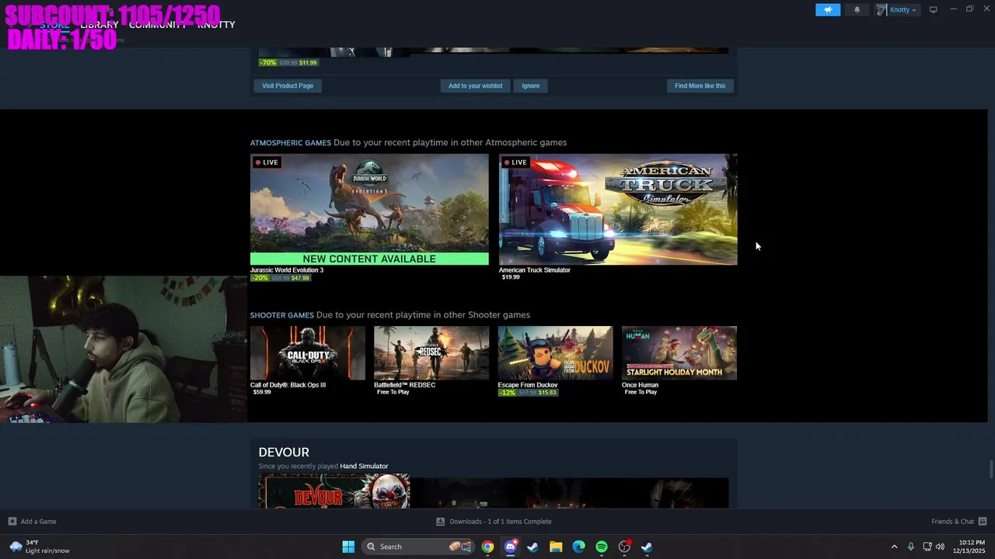Image resolution: width=995 pixels, height=559 pixels.
Task: Click microphone tray icon
Action: (910, 547)
